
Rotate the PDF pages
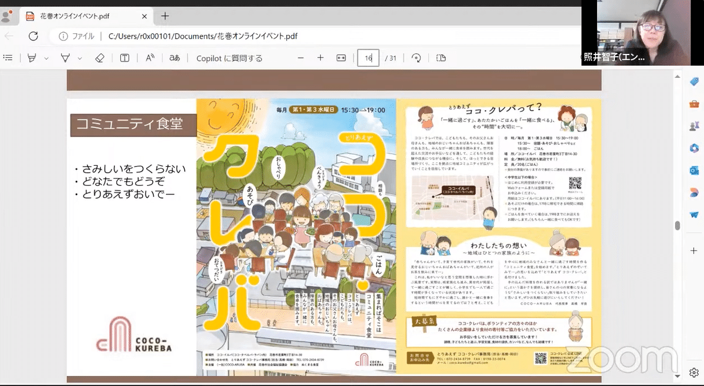[x=416, y=58]
